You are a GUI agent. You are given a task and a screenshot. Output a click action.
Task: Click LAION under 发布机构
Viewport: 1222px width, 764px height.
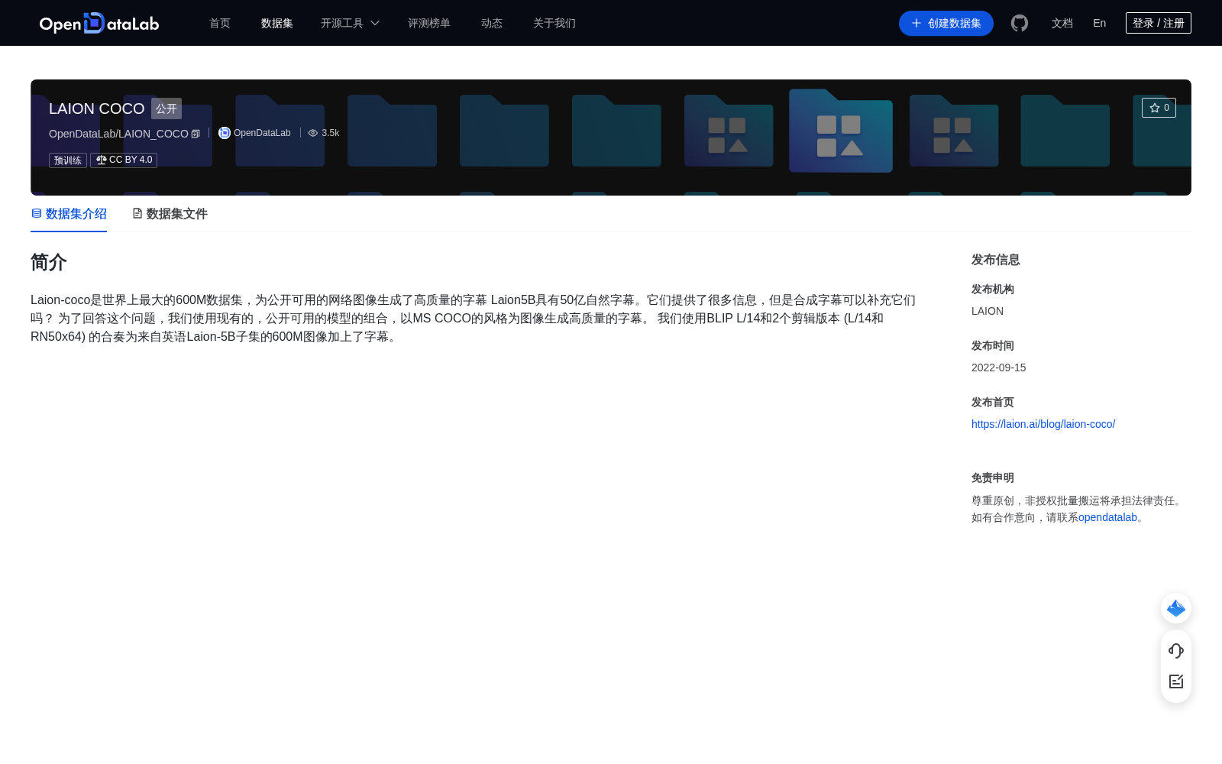988,311
